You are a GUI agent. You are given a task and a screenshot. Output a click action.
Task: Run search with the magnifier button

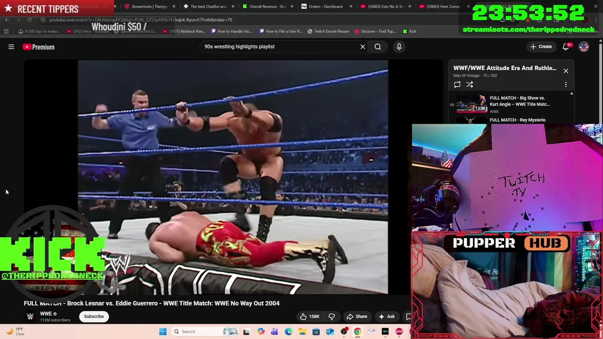click(378, 47)
